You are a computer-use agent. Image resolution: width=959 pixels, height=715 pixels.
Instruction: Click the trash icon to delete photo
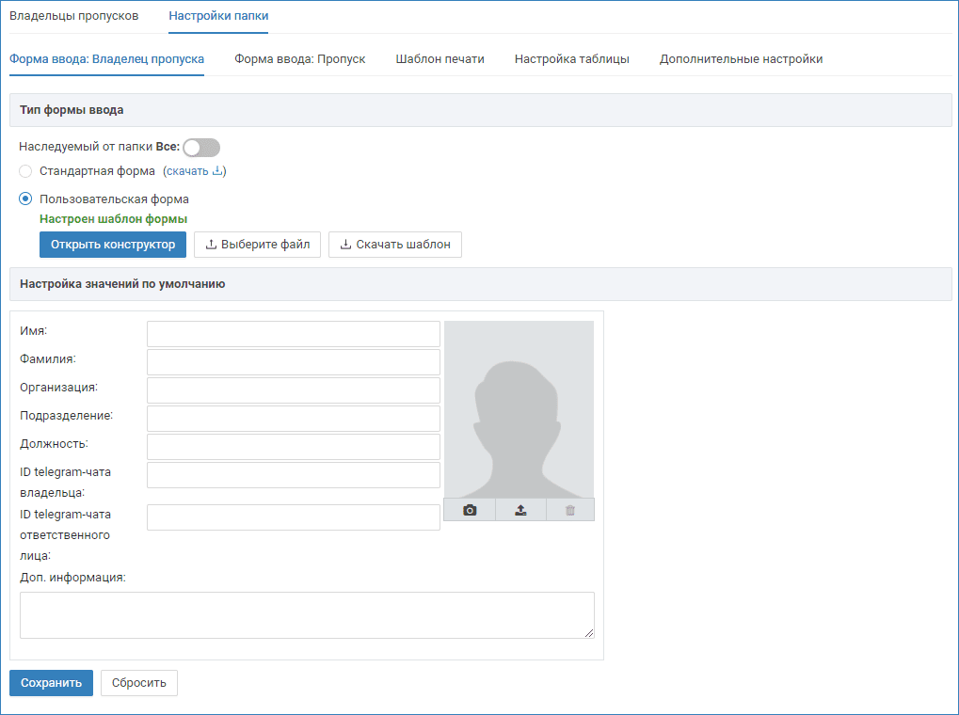[569, 510]
